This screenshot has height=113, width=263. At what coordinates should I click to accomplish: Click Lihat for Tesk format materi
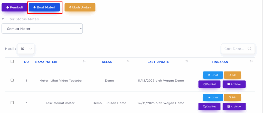(213, 97)
